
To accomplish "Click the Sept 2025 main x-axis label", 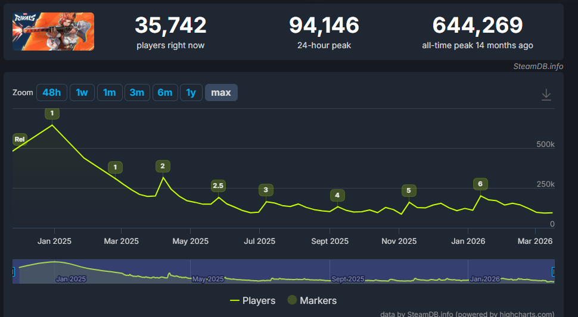I will pyautogui.click(x=330, y=241).
